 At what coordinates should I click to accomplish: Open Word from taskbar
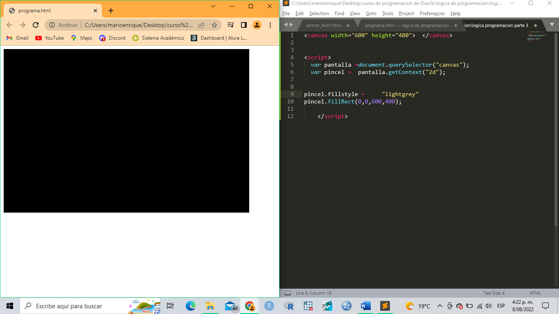click(x=365, y=306)
